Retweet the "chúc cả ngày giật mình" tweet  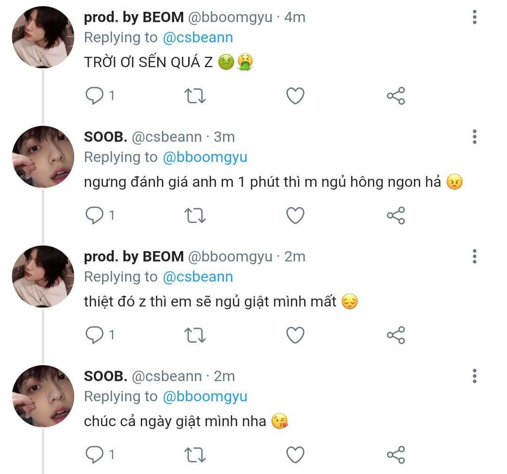point(194,455)
